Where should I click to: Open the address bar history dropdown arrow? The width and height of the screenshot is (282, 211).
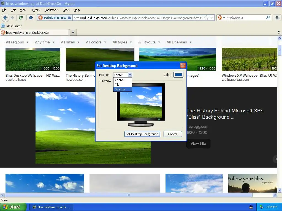pyautogui.click(x=212, y=18)
